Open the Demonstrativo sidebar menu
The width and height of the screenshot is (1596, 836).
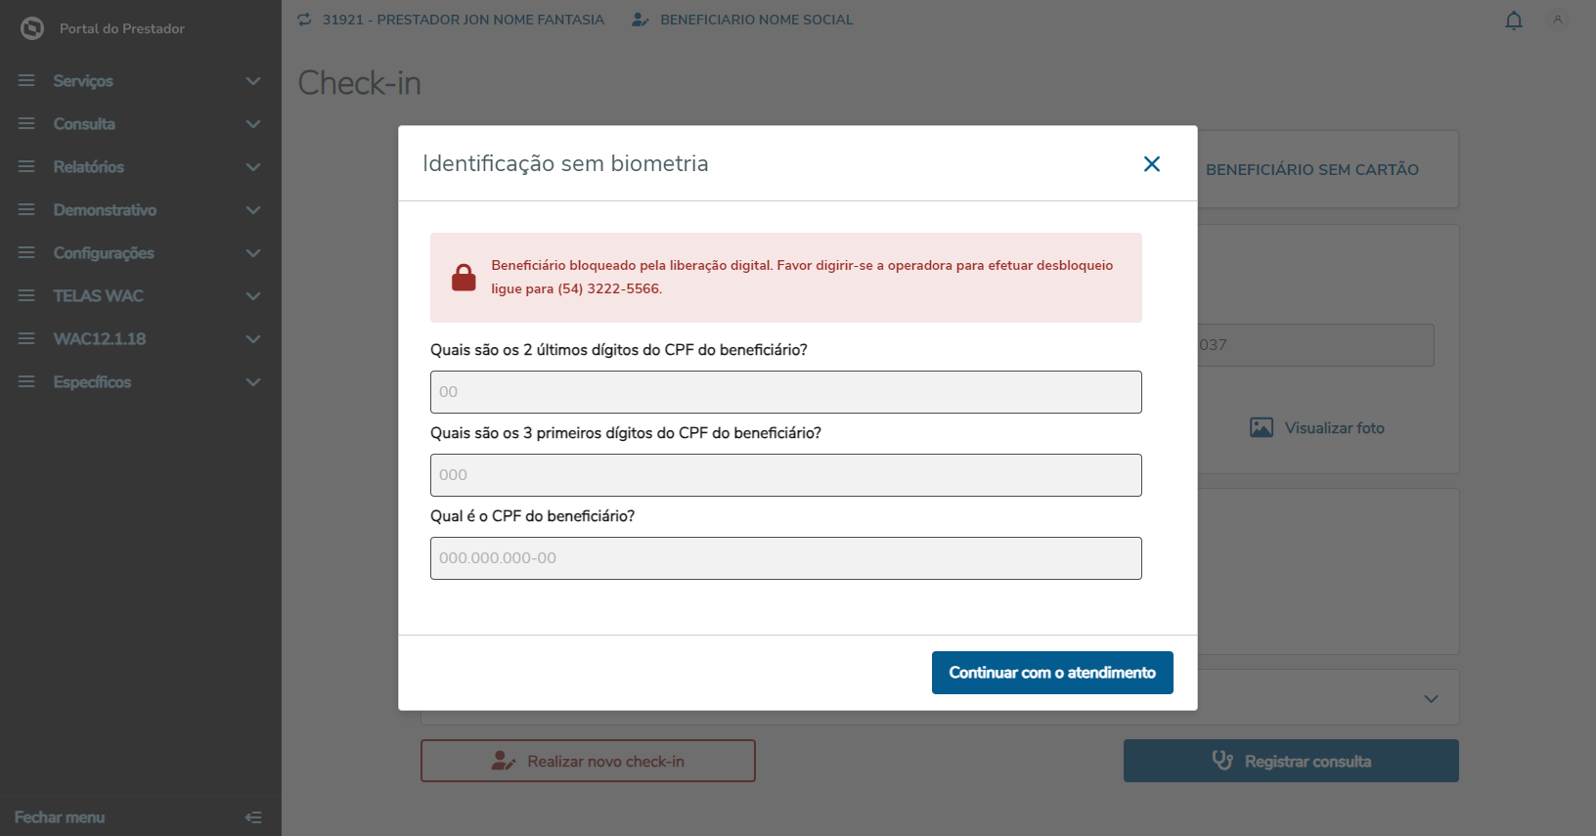coord(105,210)
